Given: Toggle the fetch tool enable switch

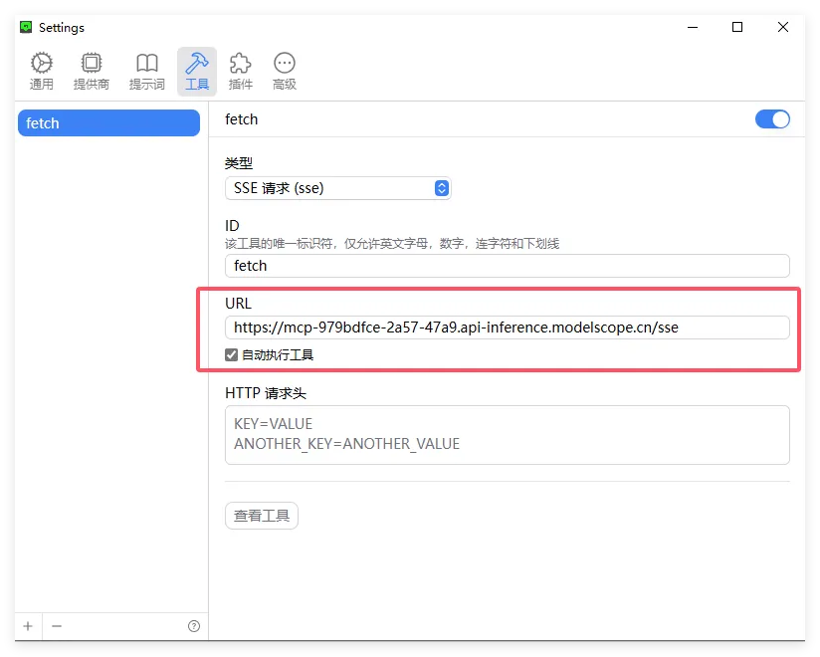Looking at the screenshot, I should point(772,119).
